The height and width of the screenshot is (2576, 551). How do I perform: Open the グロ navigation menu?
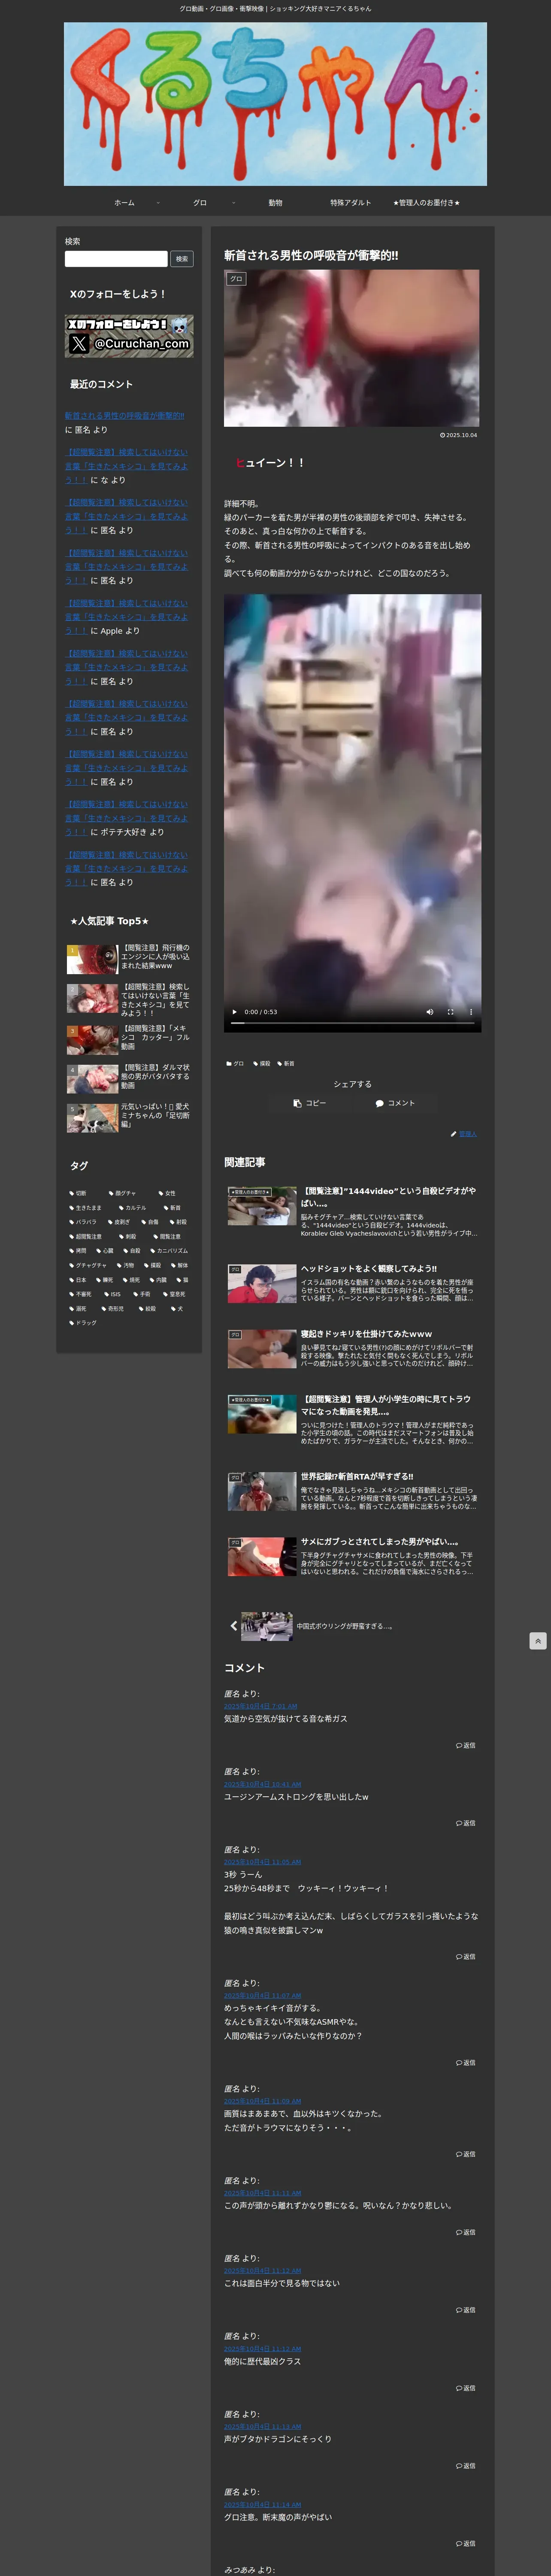(200, 203)
